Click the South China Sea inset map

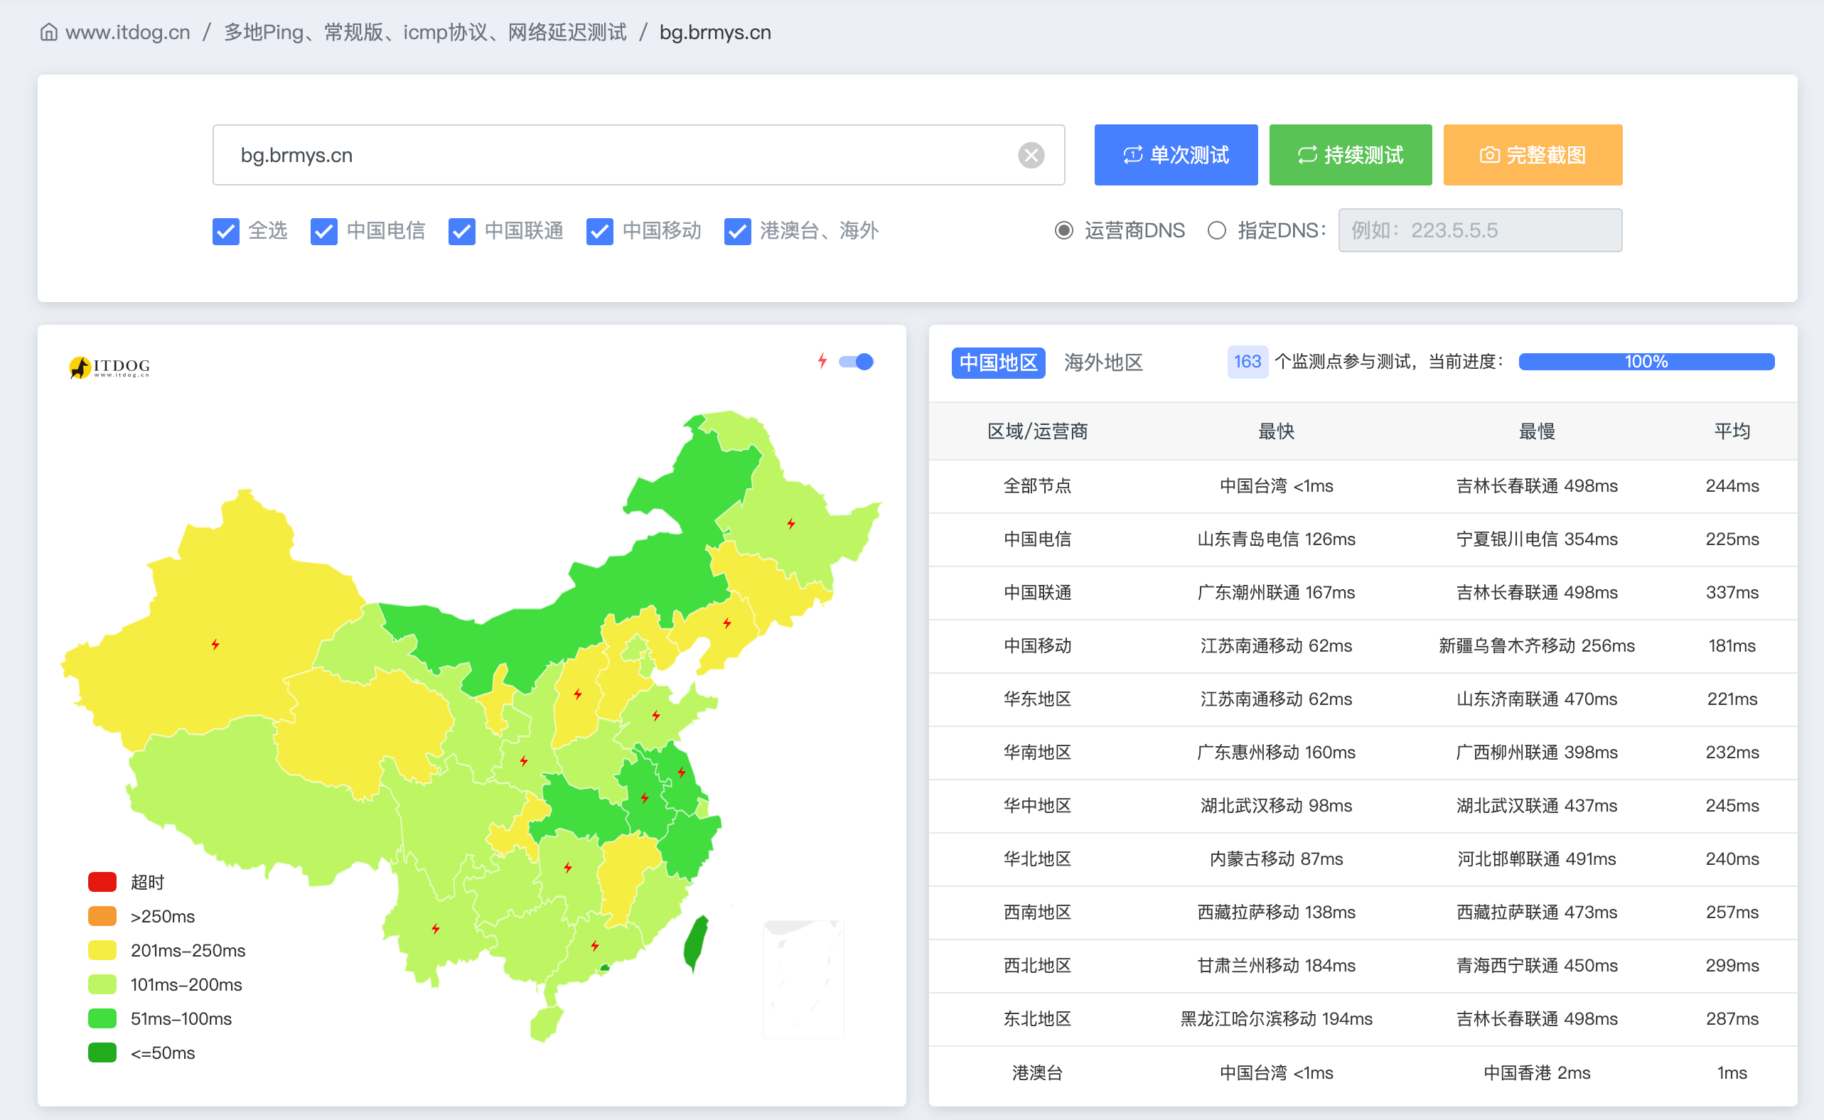pyautogui.click(x=804, y=979)
